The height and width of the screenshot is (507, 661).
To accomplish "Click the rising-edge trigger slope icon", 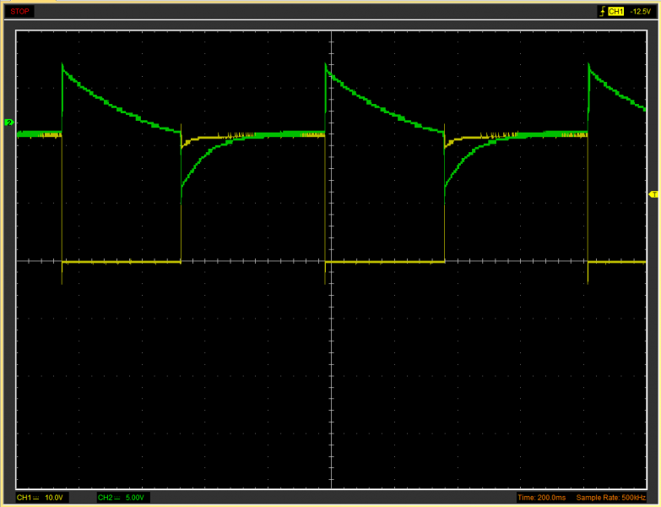I will pyautogui.click(x=601, y=11).
